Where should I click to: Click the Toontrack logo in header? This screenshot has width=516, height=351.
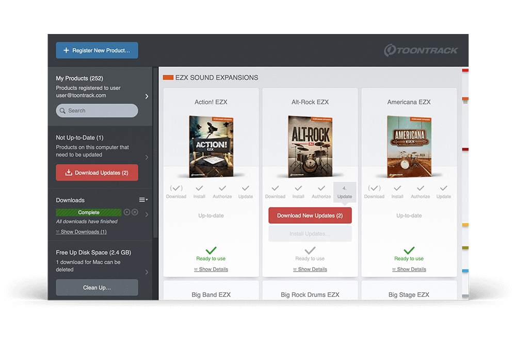[x=421, y=50]
